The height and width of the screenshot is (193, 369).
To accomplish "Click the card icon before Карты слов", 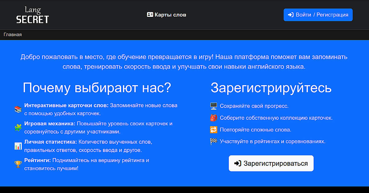I will (150, 14).
